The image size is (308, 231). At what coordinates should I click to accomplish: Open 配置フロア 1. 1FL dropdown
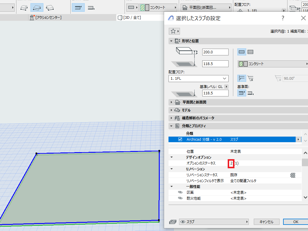[198, 78]
